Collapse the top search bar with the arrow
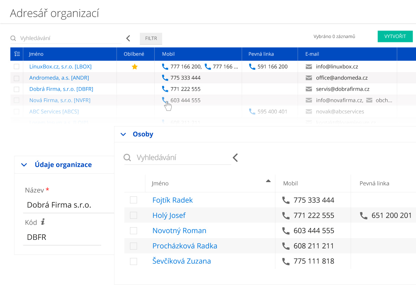This screenshot has width=416, height=287. click(128, 38)
